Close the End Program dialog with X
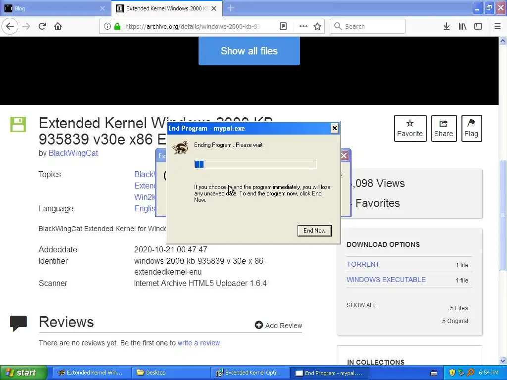This screenshot has height=380, width=507. 334,128
